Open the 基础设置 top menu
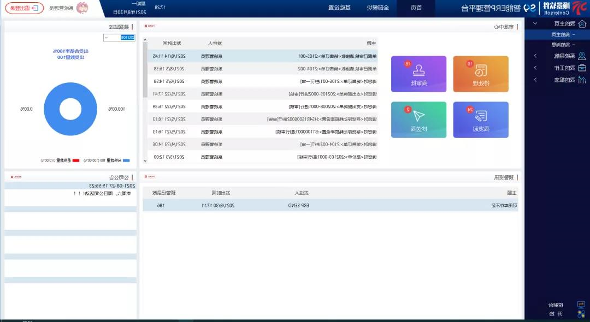590x322 pixels. (339, 8)
